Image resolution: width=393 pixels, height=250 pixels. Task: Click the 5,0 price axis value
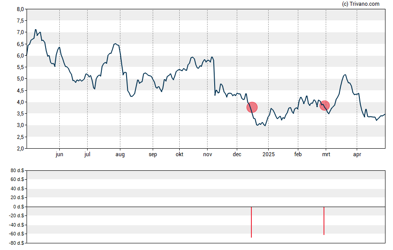(20, 79)
